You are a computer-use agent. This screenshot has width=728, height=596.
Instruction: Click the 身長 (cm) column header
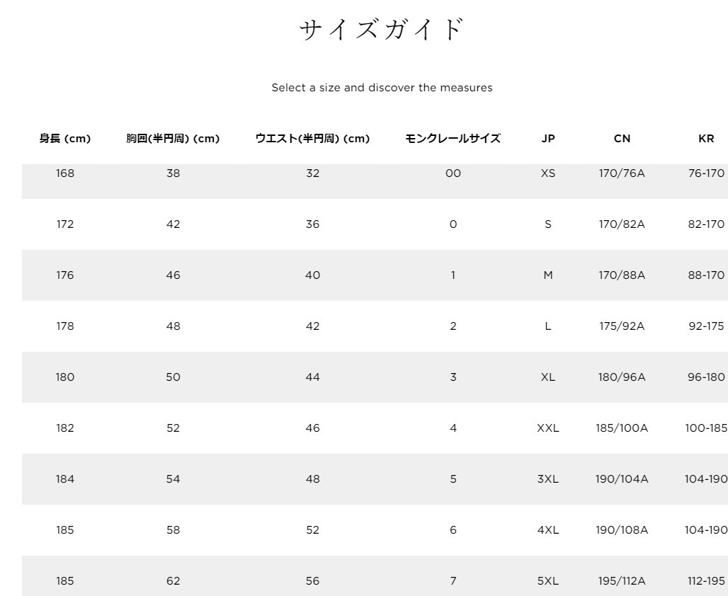(64, 139)
